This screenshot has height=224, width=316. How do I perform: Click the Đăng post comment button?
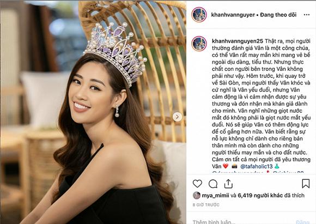coord(303,222)
